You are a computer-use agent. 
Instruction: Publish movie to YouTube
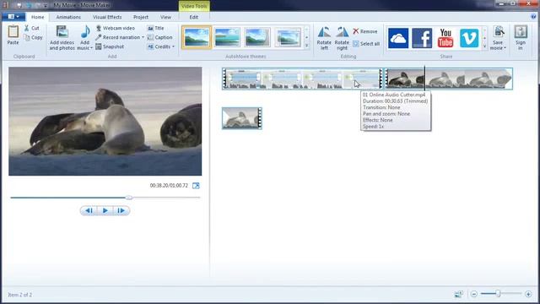click(445, 38)
